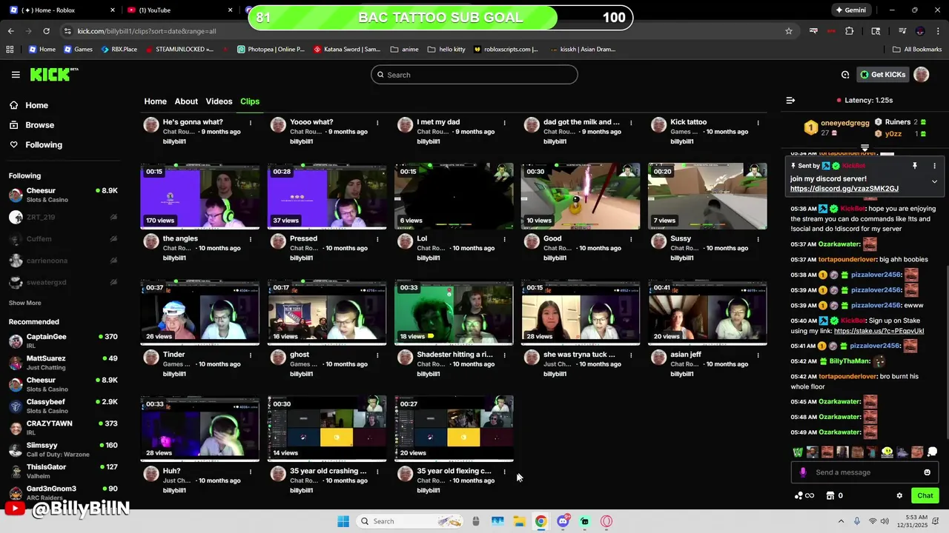The width and height of the screenshot is (949, 533).
Task: Open Cheesur in the Following list
Action: 63,195
